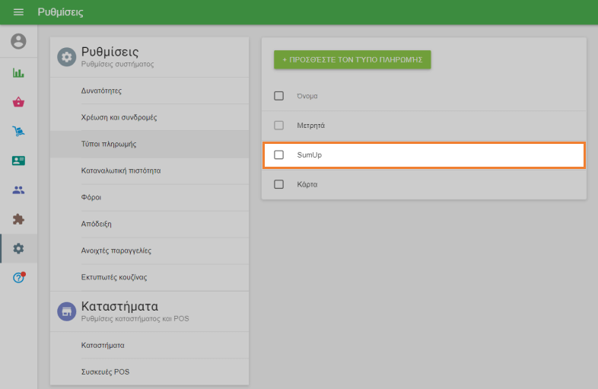598x389 pixels.
Task: Open the hamburger navigation menu
Action: pos(18,12)
